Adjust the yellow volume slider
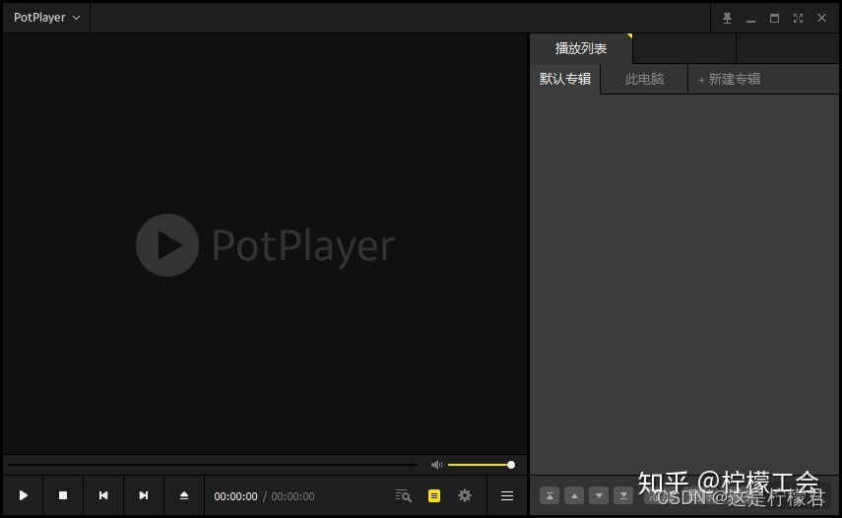Viewport: 842px width, 518px height. (x=482, y=465)
